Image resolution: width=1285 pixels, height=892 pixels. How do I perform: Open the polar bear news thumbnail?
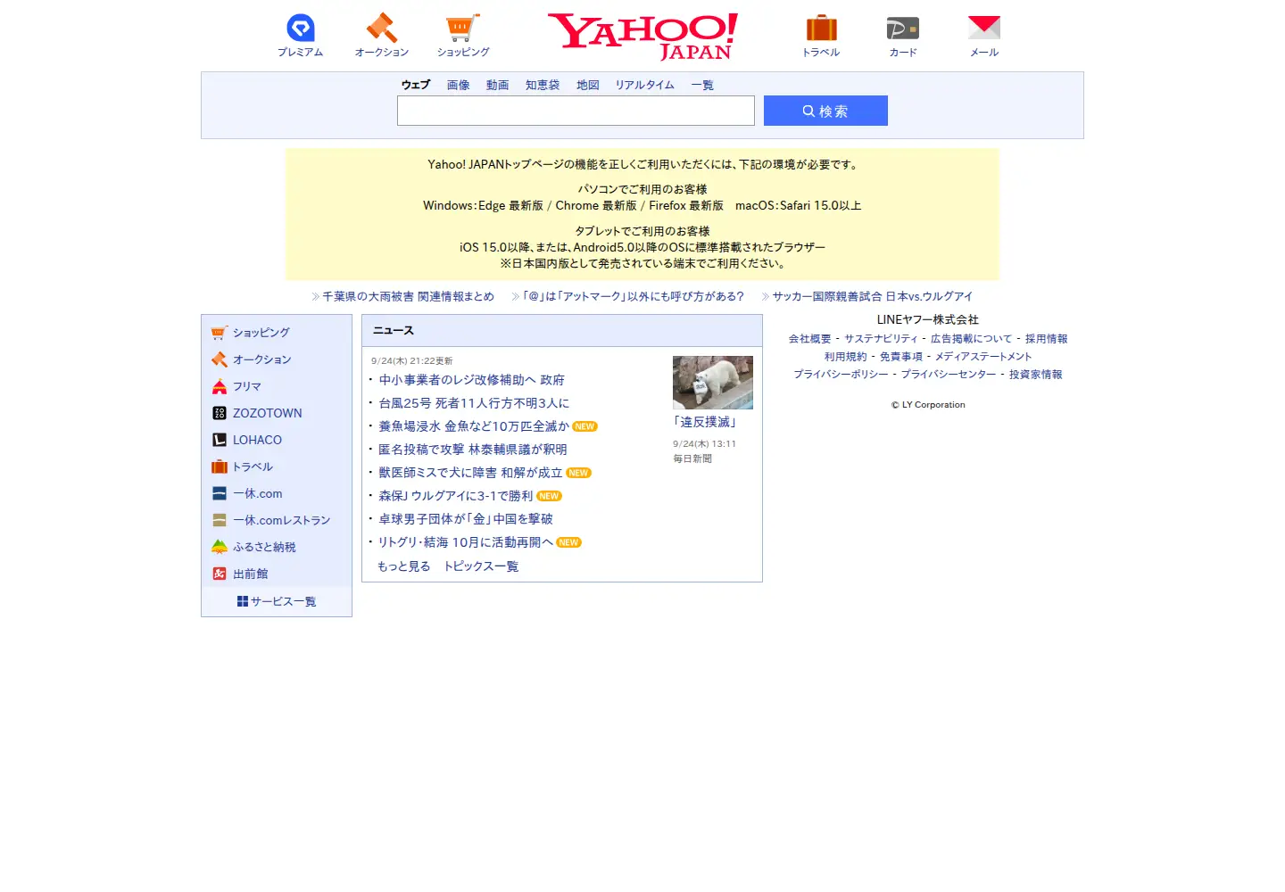coord(713,383)
